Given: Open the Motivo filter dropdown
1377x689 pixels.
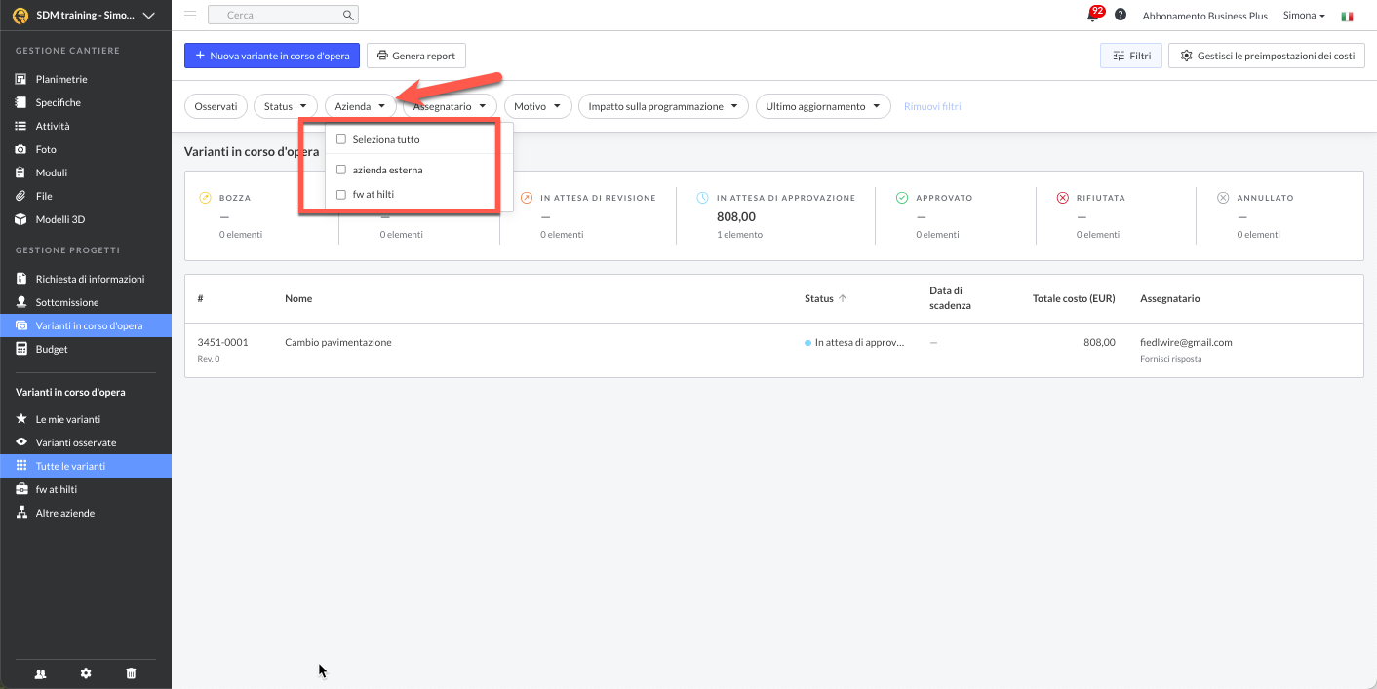Looking at the screenshot, I should point(537,106).
